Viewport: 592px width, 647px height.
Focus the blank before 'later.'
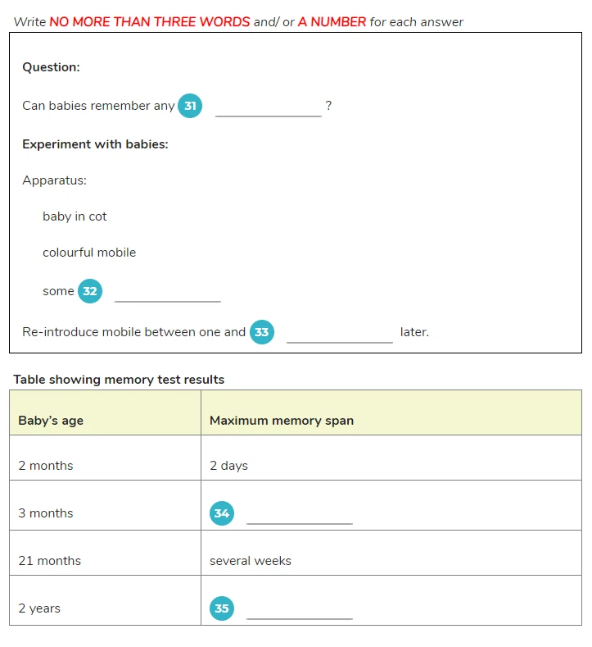340,334
